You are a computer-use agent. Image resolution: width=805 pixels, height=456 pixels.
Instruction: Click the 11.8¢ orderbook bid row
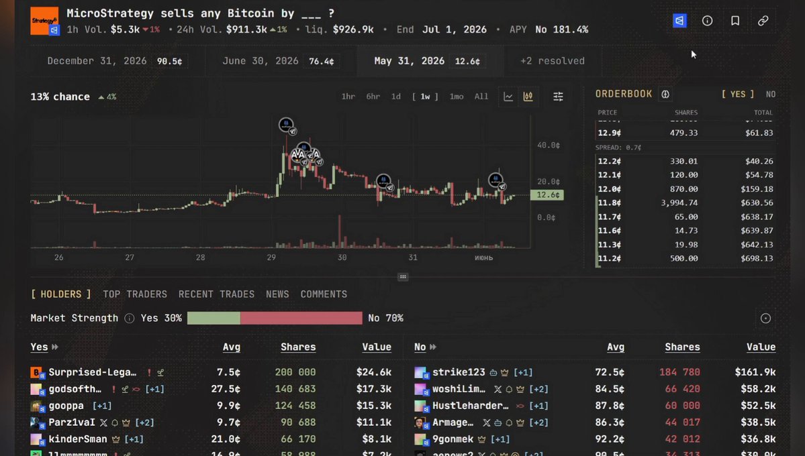coord(686,203)
